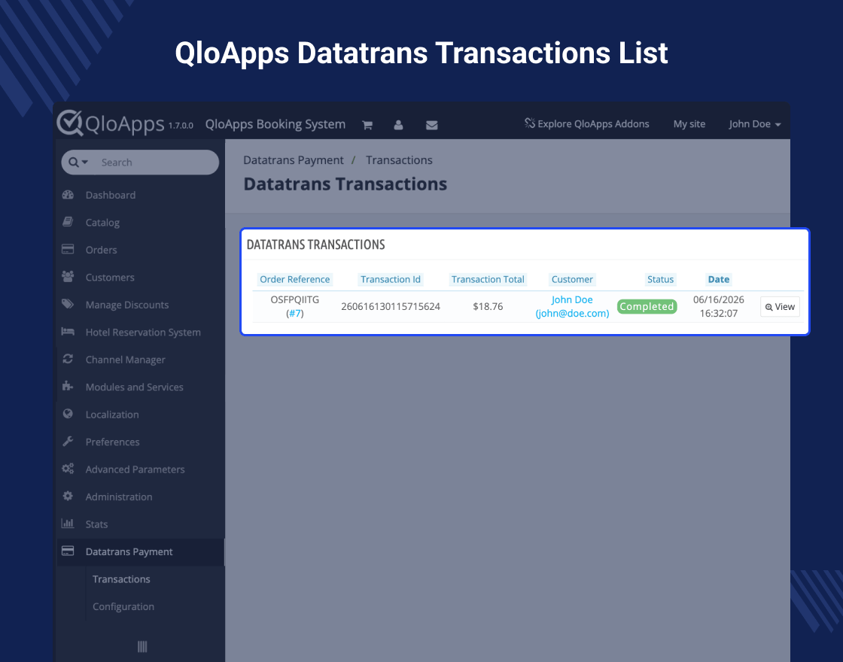The width and height of the screenshot is (843, 662).
Task: Click the Completed status badge
Action: [x=647, y=306]
